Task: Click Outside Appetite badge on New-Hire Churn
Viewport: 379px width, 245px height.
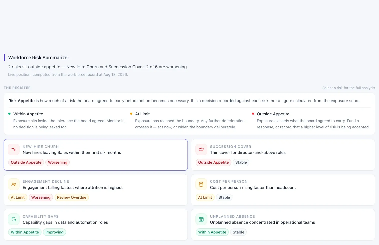Action: [26, 162]
